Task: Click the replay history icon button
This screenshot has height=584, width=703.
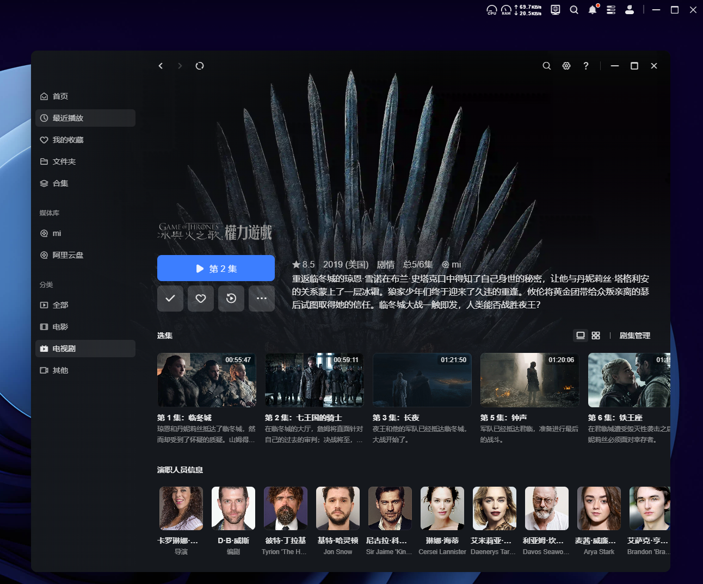Action: coord(231,299)
